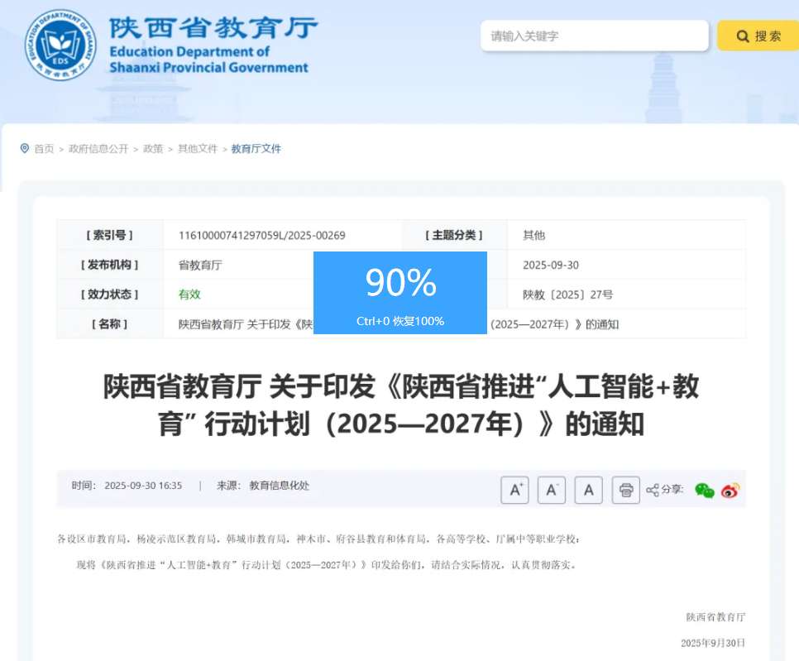The height and width of the screenshot is (661, 799).
Task: Print the article using printer icon
Action: (626, 490)
